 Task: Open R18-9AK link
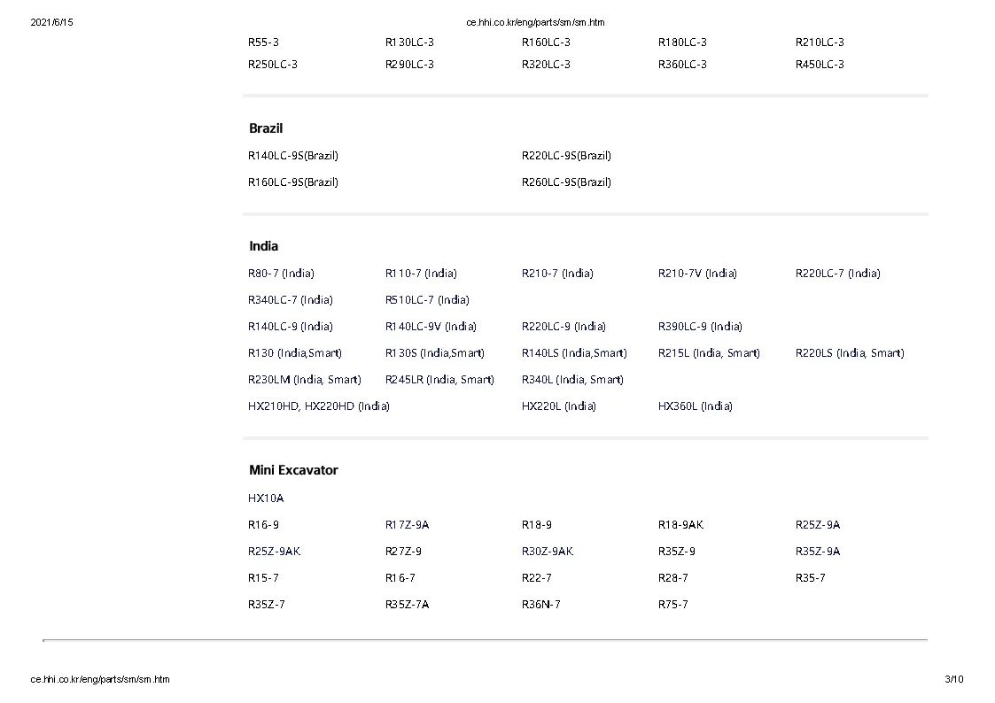click(680, 526)
